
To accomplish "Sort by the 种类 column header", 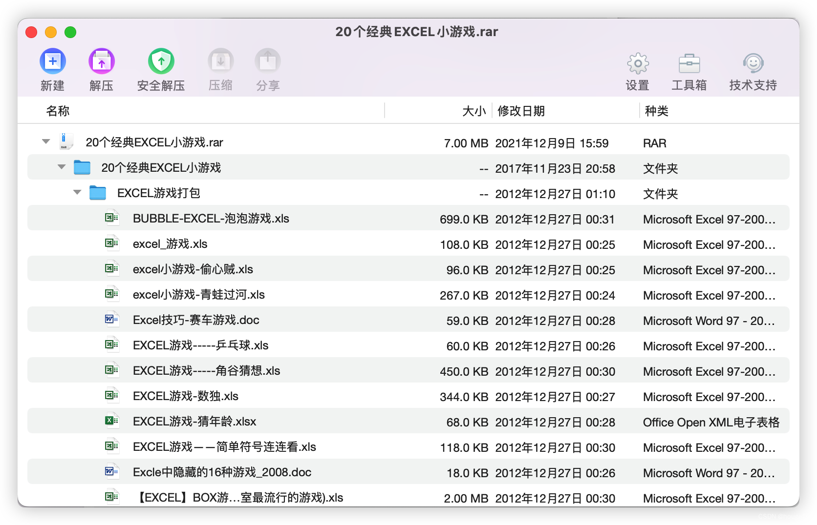I will (656, 111).
